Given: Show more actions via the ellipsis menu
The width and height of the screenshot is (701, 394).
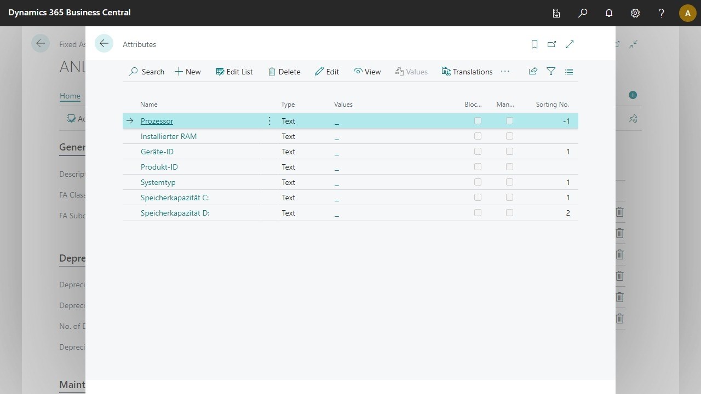Looking at the screenshot, I should tap(504, 71).
